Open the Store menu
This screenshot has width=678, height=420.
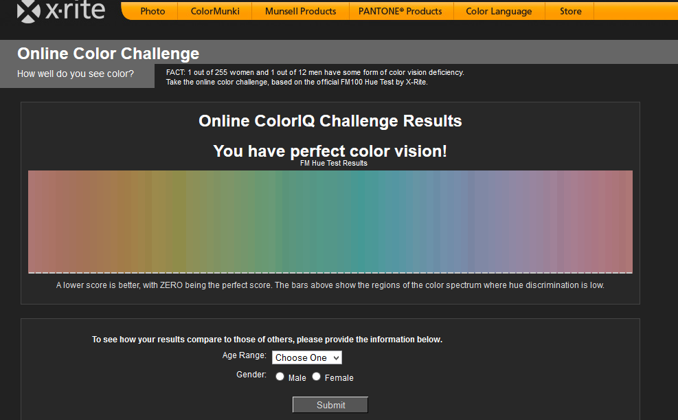pyautogui.click(x=570, y=11)
